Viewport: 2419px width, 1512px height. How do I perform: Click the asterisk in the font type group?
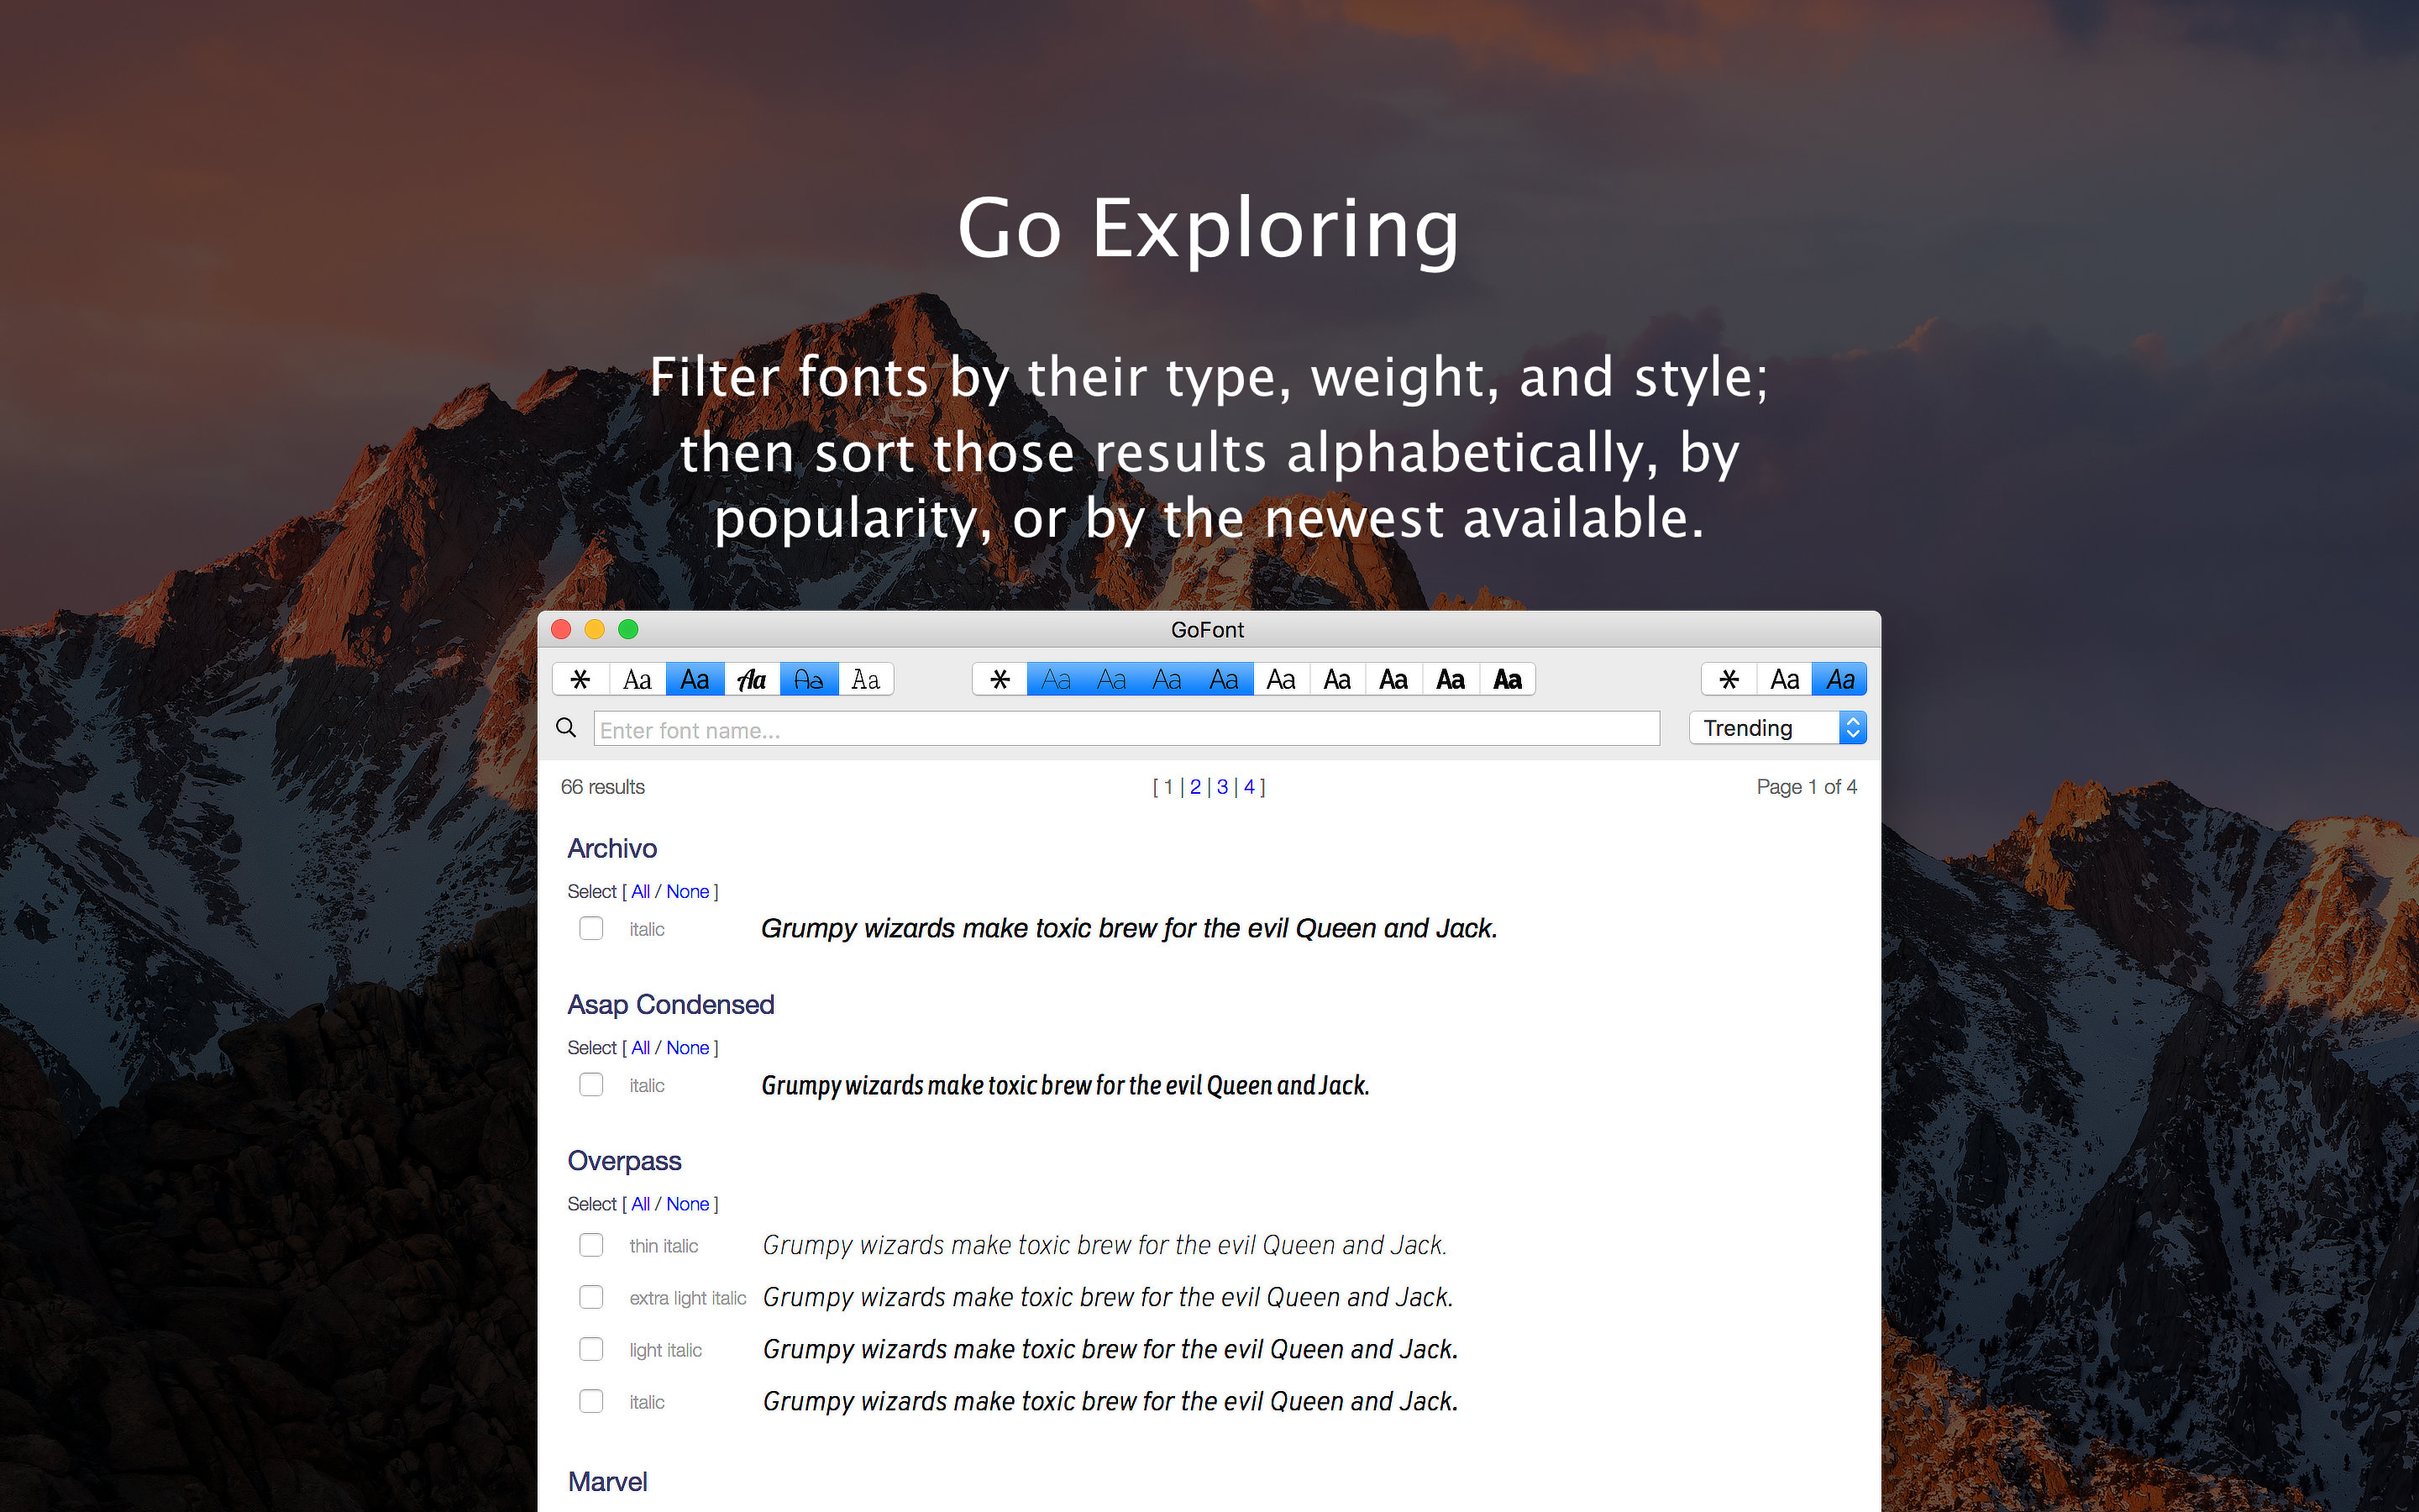(580, 680)
